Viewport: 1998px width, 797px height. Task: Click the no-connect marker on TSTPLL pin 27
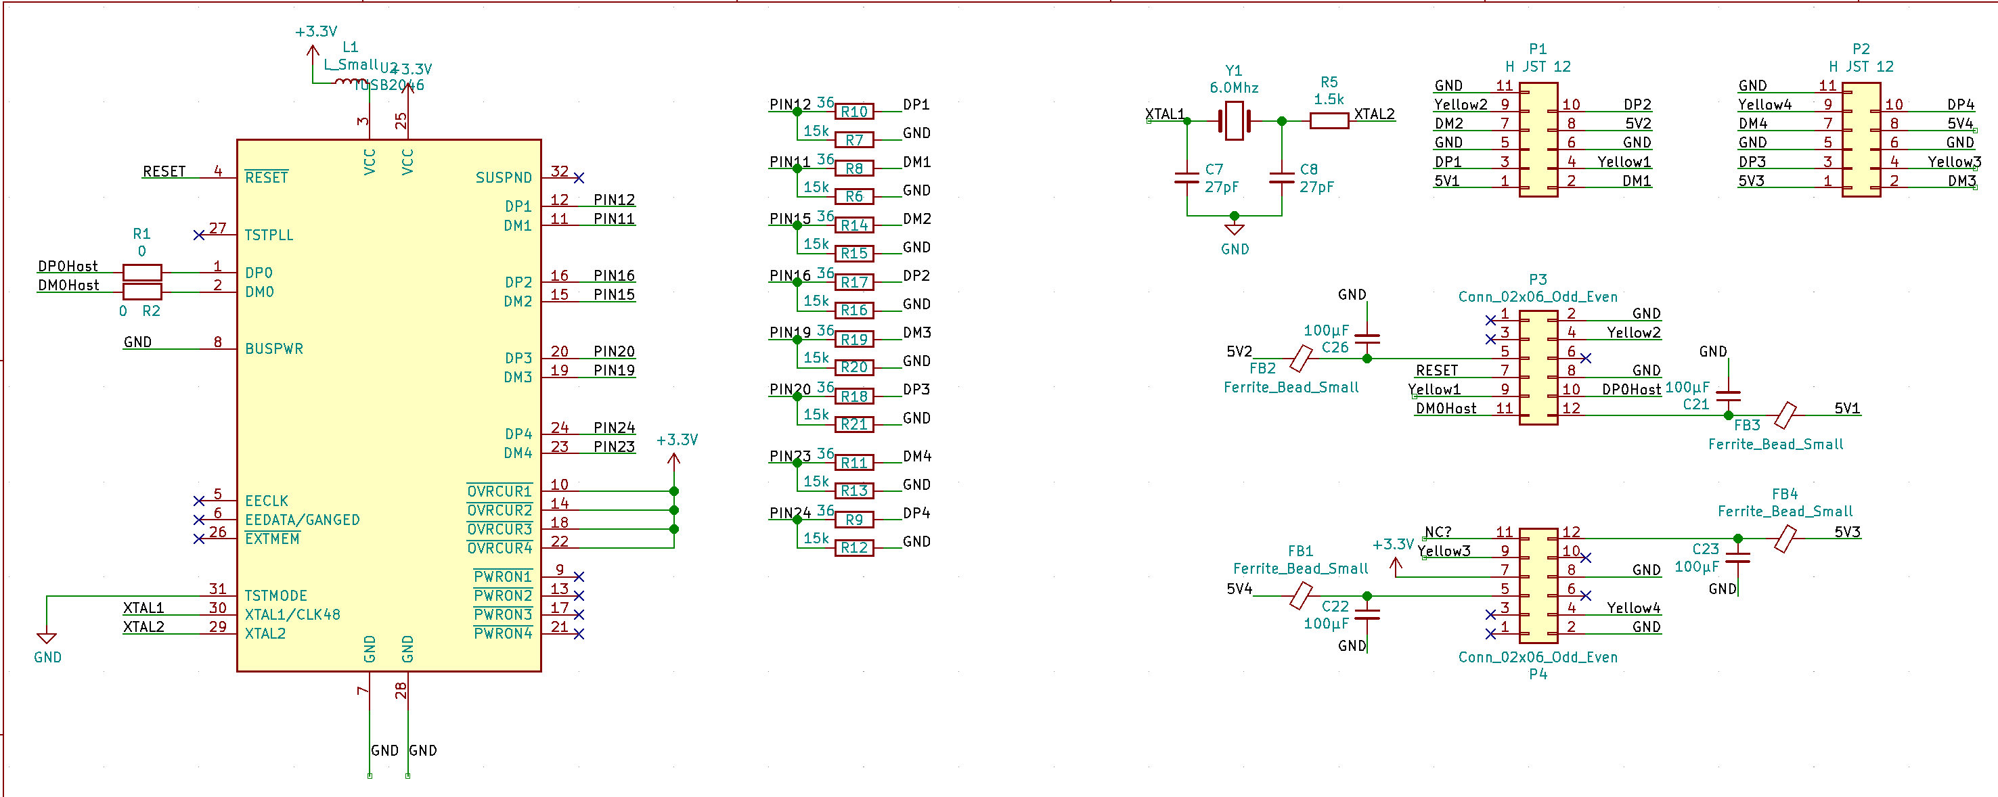198,235
